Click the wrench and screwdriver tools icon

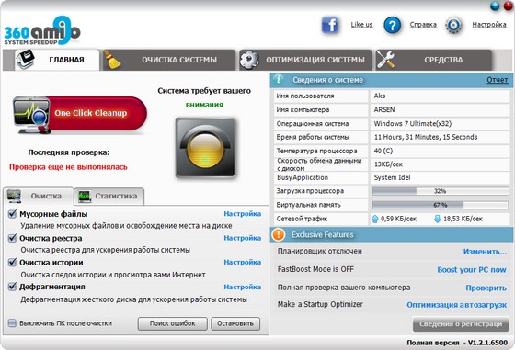385,60
